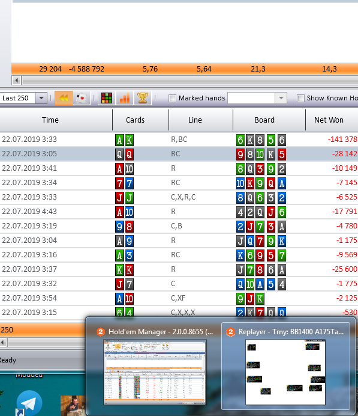This screenshot has height=416, width=358.
Task: Click Telegram desktop shortcut icon
Action: tap(29, 403)
